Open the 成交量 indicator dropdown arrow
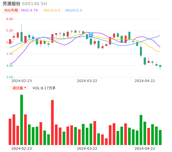 pos(25,88)
